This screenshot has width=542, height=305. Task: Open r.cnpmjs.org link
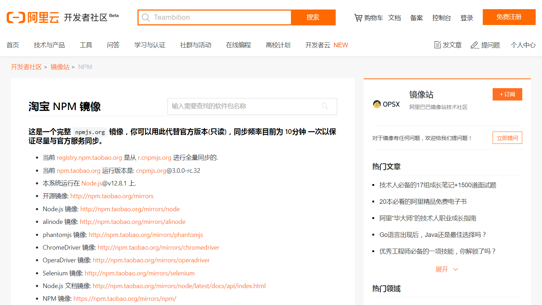pos(154,158)
